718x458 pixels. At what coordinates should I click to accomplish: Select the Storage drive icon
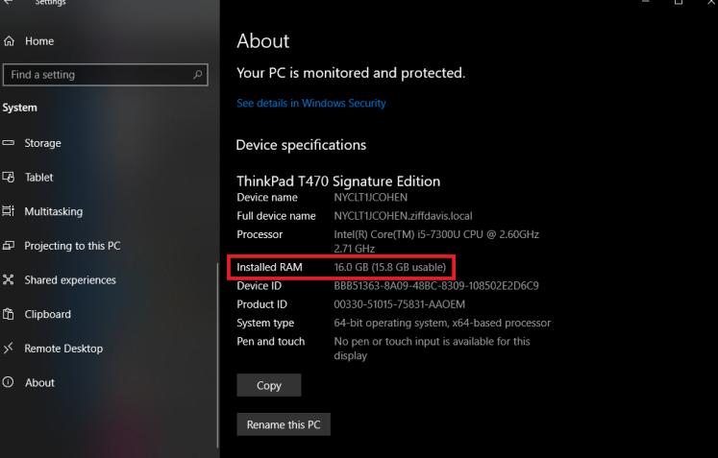[x=9, y=143]
